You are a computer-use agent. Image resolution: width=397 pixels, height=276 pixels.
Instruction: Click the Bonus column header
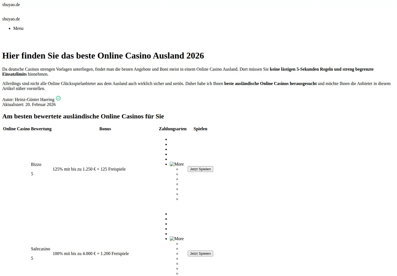click(x=105, y=129)
